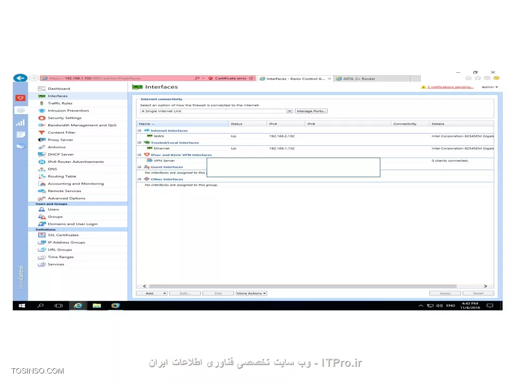
Task: Select Interfaces in the sidebar menu
Action: (78, 96)
